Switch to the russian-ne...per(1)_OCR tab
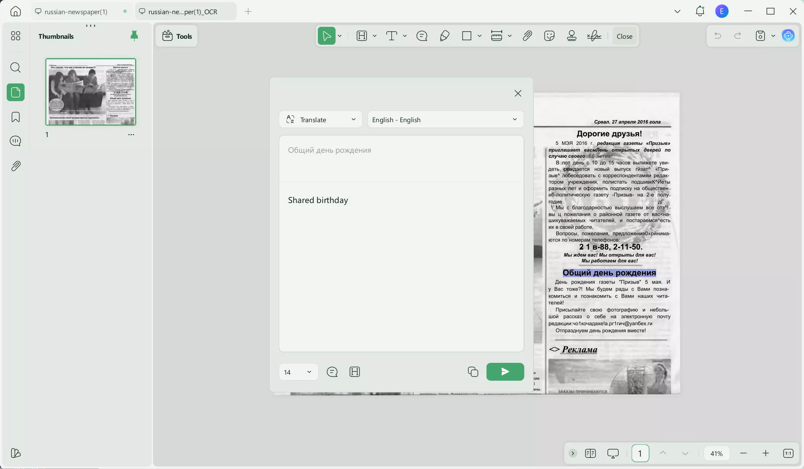 [x=182, y=12]
